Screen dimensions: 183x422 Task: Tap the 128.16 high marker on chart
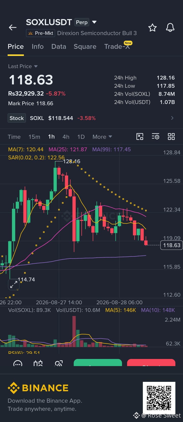[x=72, y=161]
